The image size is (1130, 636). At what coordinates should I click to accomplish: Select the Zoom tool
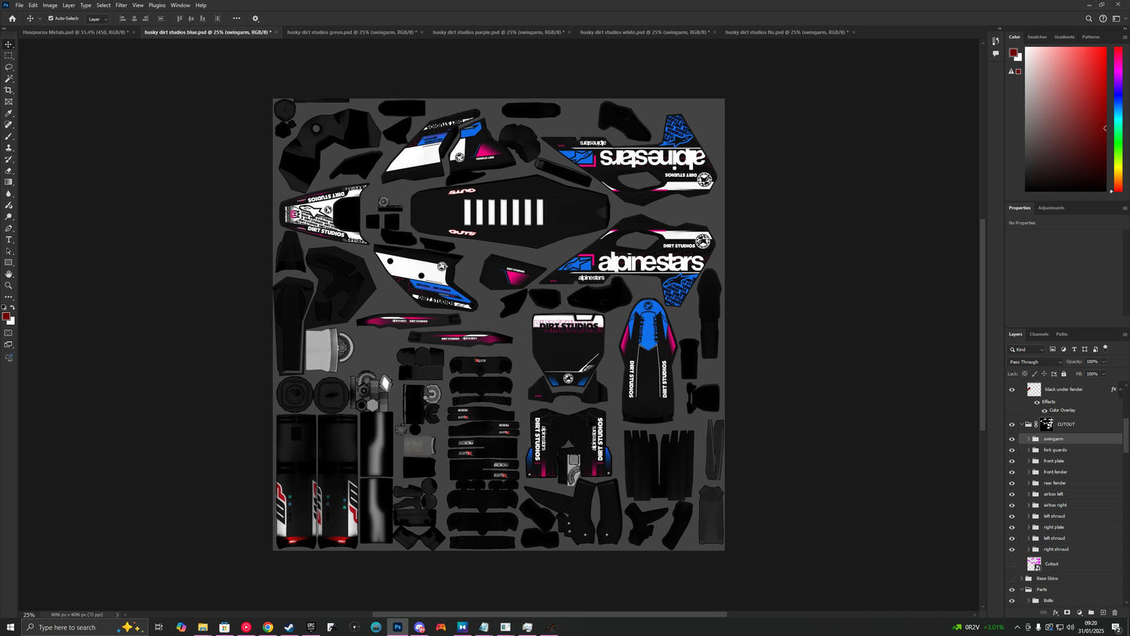click(x=9, y=286)
